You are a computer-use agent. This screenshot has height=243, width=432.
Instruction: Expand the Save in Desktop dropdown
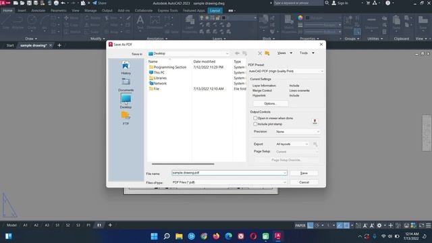click(227, 53)
